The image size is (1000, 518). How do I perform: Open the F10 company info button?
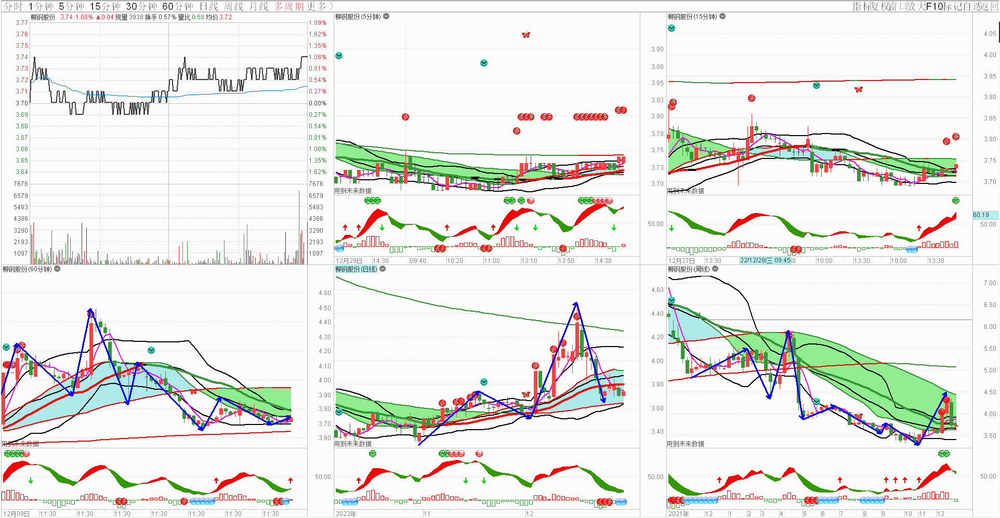click(x=935, y=6)
